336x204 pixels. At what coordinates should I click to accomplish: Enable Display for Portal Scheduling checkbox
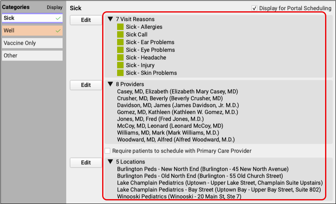point(254,8)
